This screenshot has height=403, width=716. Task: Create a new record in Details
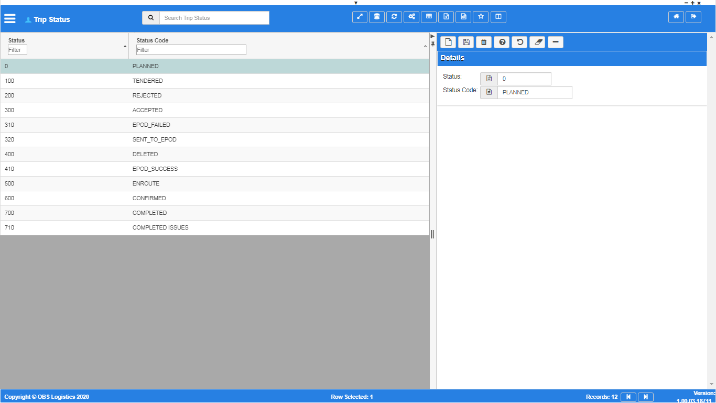tap(448, 42)
